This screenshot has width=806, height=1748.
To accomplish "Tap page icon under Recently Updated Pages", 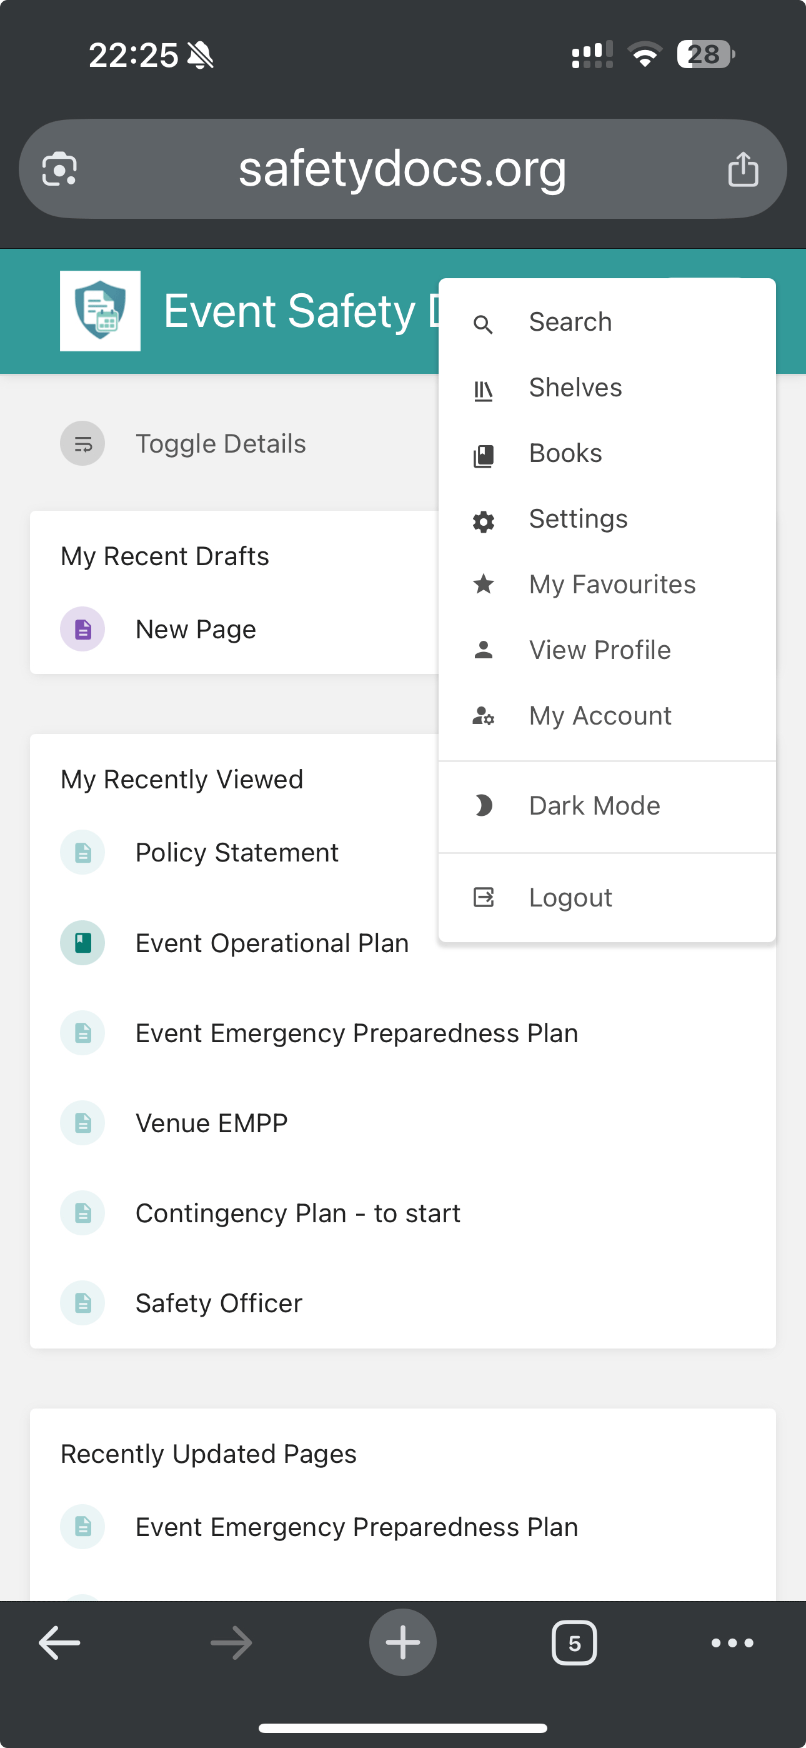I will (82, 1527).
